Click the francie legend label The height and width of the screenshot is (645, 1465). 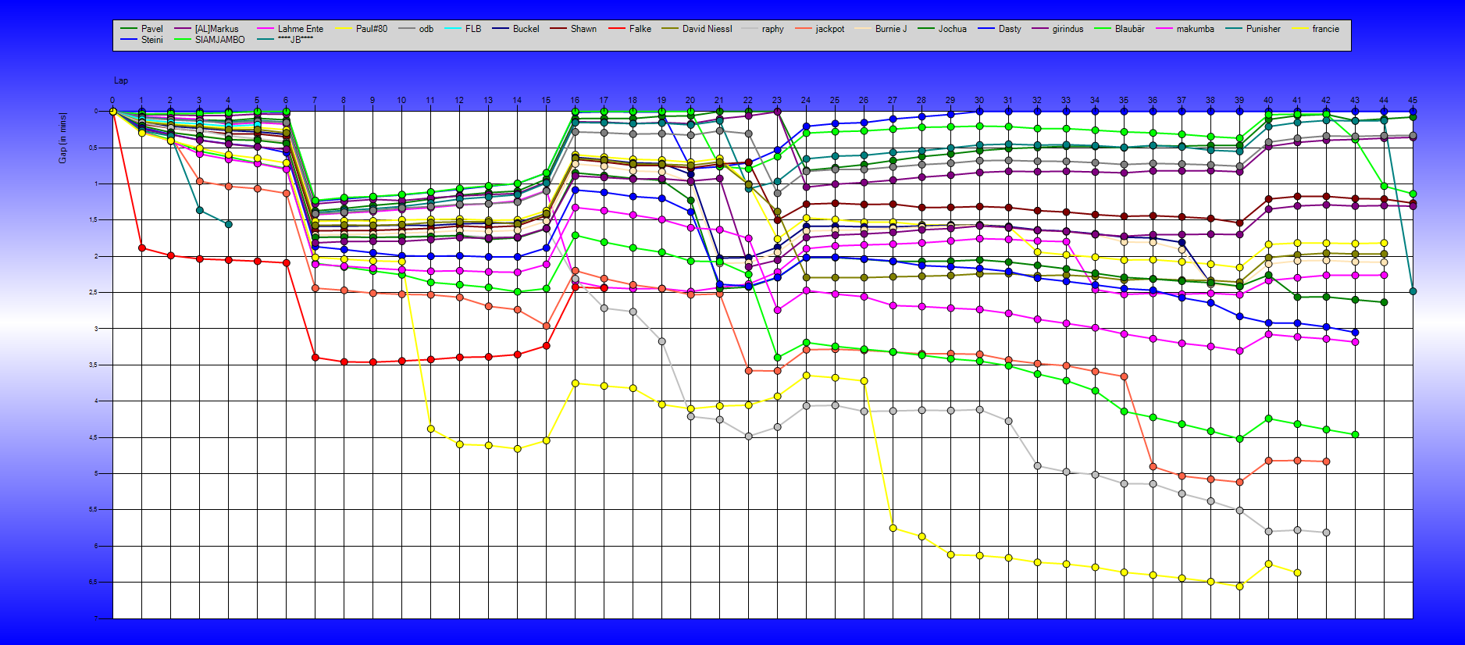pos(1326,29)
